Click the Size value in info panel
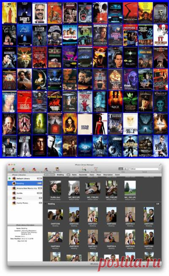 (x=24, y=241)
